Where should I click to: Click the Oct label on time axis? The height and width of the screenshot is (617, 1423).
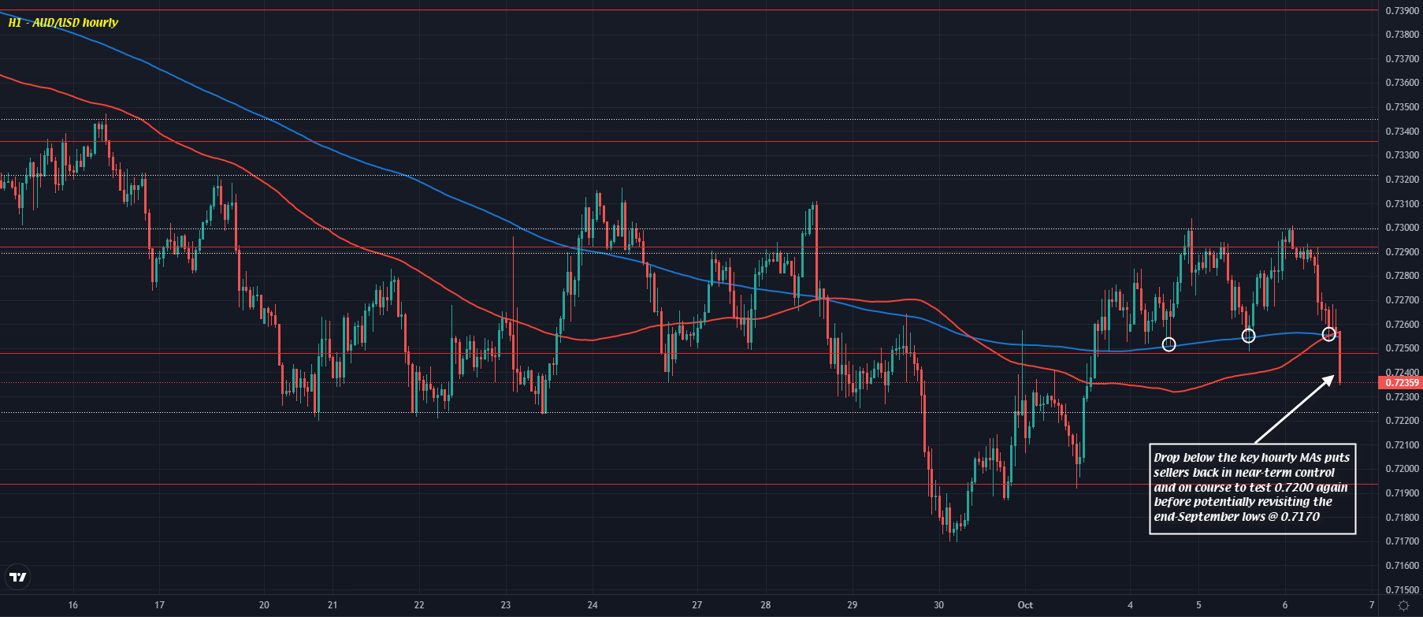point(1025,605)
